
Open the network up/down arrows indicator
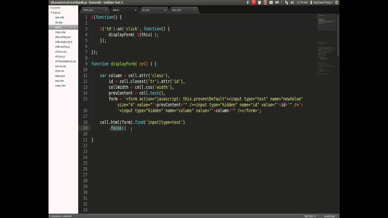[x=287, y=2]
